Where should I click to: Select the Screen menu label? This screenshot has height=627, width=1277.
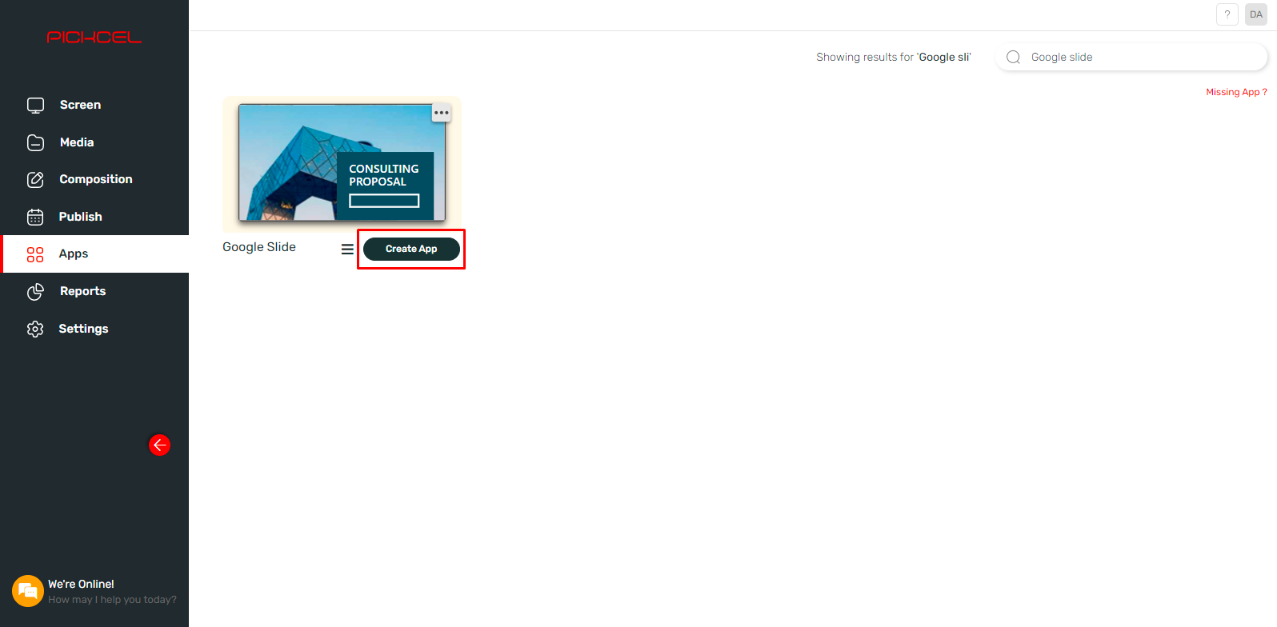click(80, 105)
